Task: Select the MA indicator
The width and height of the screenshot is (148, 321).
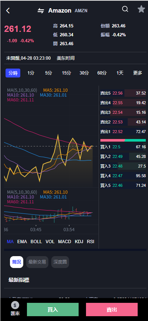Action: [10, 242]
